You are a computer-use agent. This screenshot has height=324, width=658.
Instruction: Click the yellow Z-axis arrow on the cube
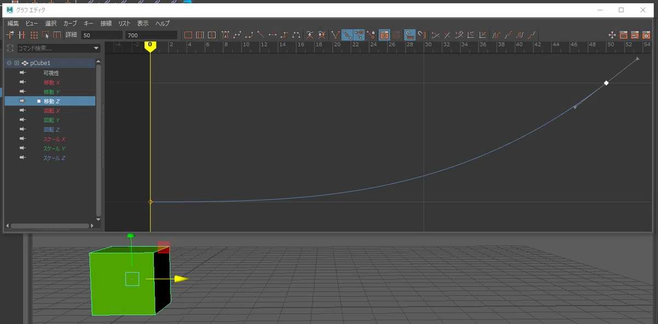point(180,278)
